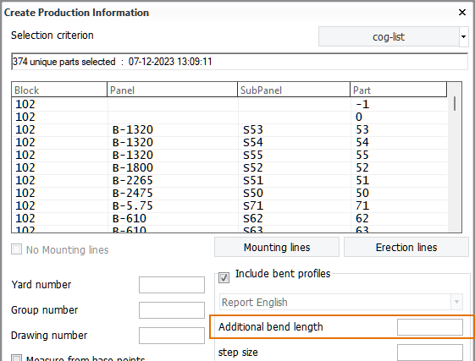Screen dimensions: 475x361
Task: Open the cog-list selection criterion dropdown arrow
Action: click(463, 36)
